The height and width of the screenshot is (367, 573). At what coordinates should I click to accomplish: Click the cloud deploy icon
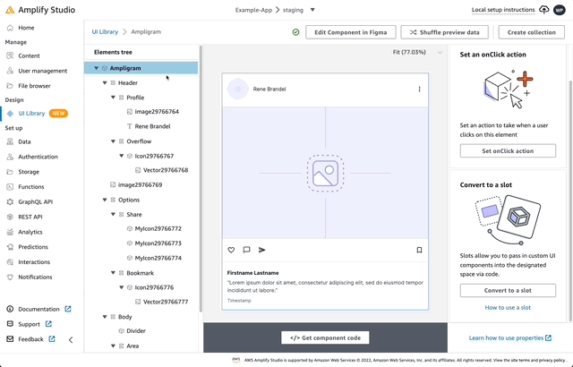(x=544, y=10)
